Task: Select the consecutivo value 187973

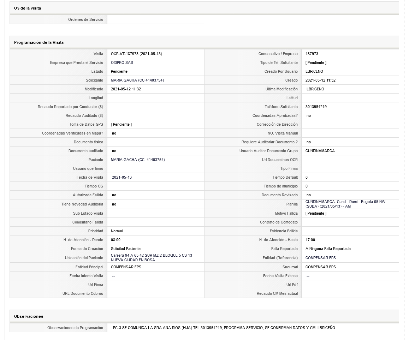Action: [x=312, y=54]
